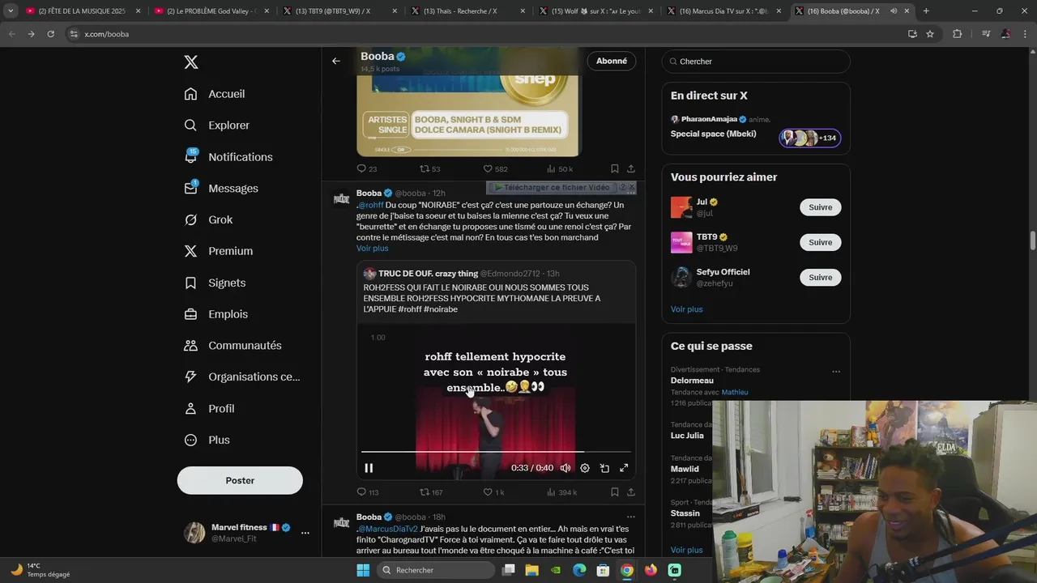Go back with the profile header arrow
The height and width of the screenshot is (583, 1037).
(x=336, y=61)
